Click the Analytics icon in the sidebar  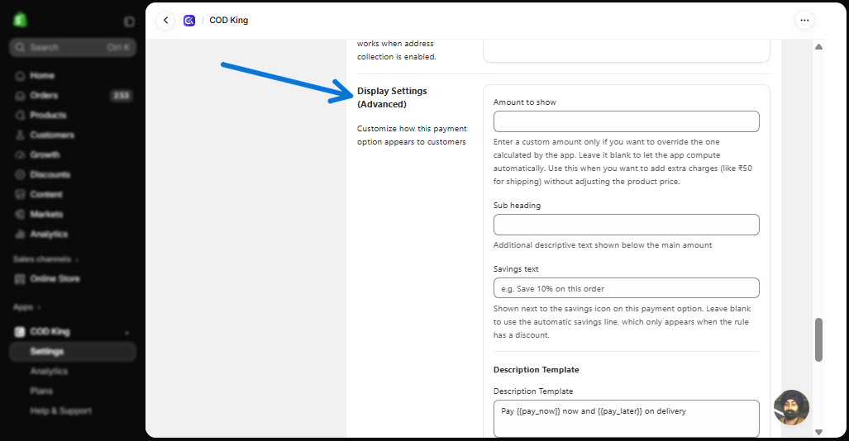coord(20,235)
